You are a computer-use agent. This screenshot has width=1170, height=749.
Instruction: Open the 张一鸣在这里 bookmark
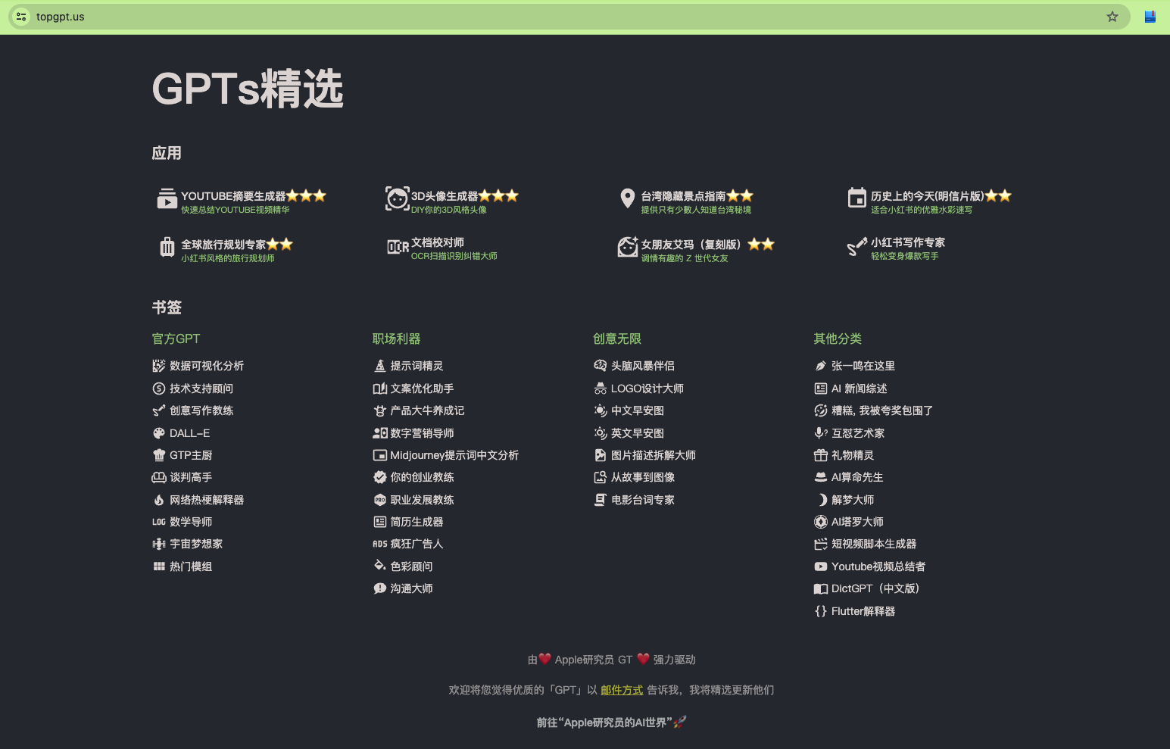click(x=863, y=366)
